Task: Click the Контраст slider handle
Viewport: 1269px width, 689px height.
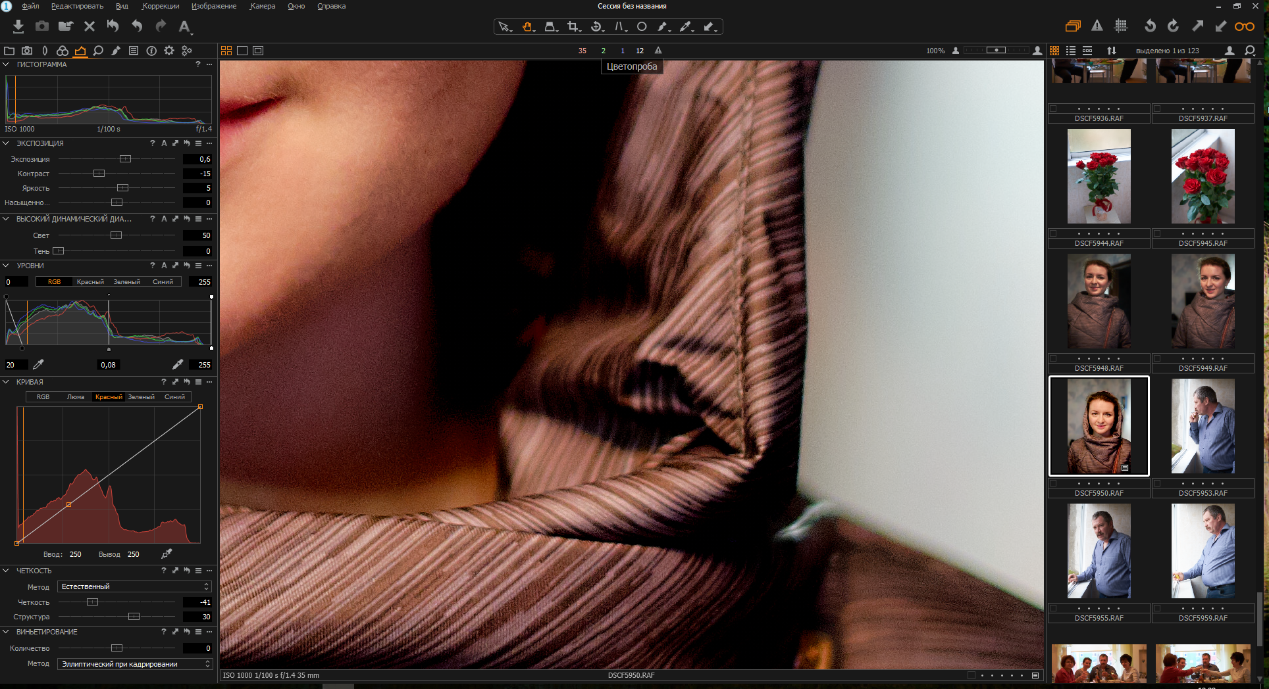Action: click(99, 174)
